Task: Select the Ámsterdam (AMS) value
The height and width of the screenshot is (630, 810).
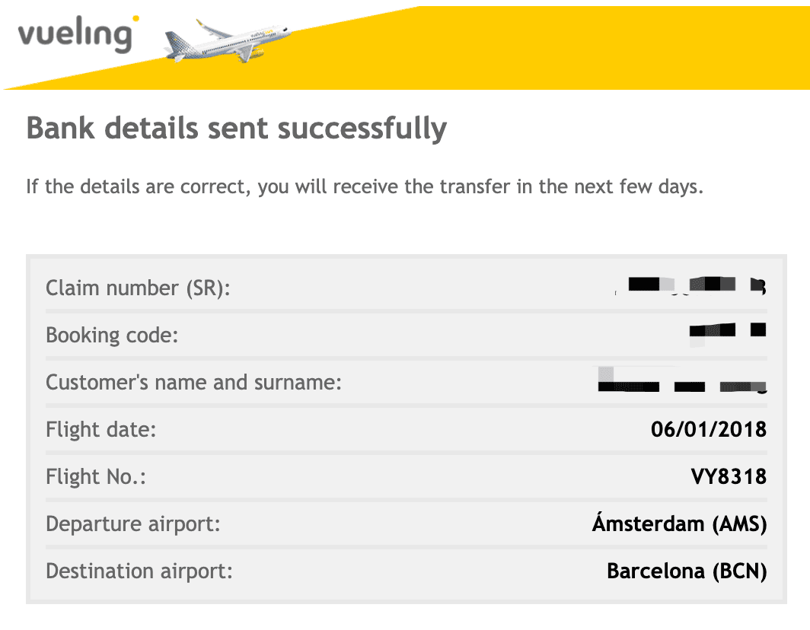Action: [680, 523]
